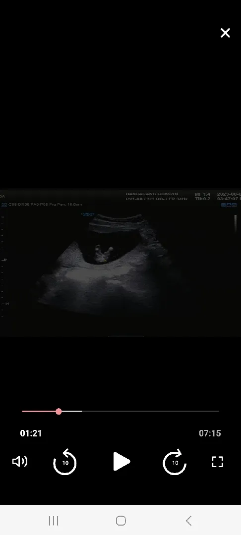
Task: Skip forward 10 seconds
Action: point(175,462)
